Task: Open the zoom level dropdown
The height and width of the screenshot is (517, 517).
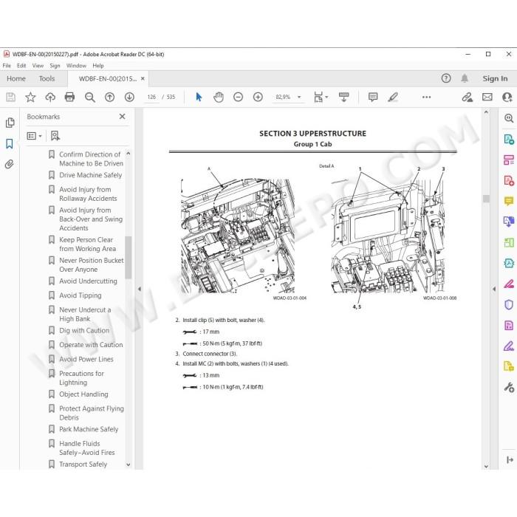Action: coord(299,97)
